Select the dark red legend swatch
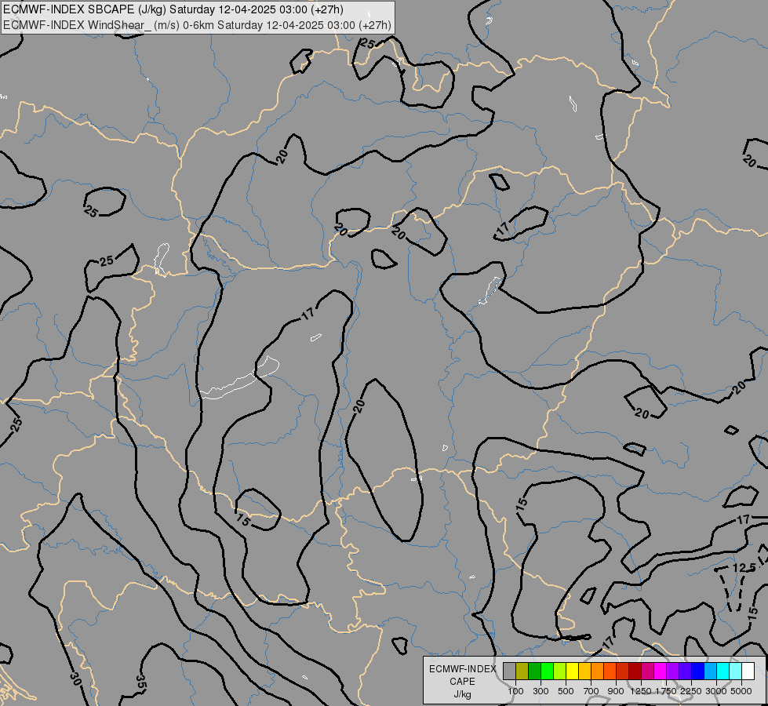Image resolution: width=768 pixels, height=706 pixels. coord(635,671)
